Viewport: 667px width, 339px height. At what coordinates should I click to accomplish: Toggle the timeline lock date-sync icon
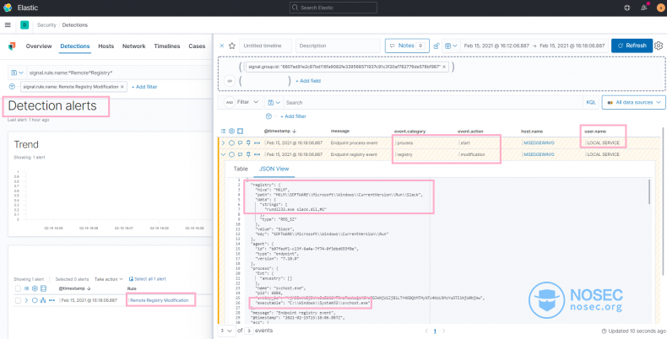pyautogui.click(x=436, y=46)
